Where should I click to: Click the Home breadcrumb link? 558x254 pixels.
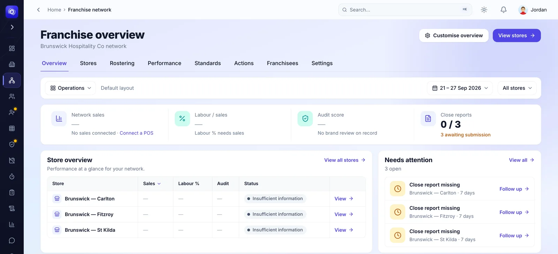(x=54, y=10)
